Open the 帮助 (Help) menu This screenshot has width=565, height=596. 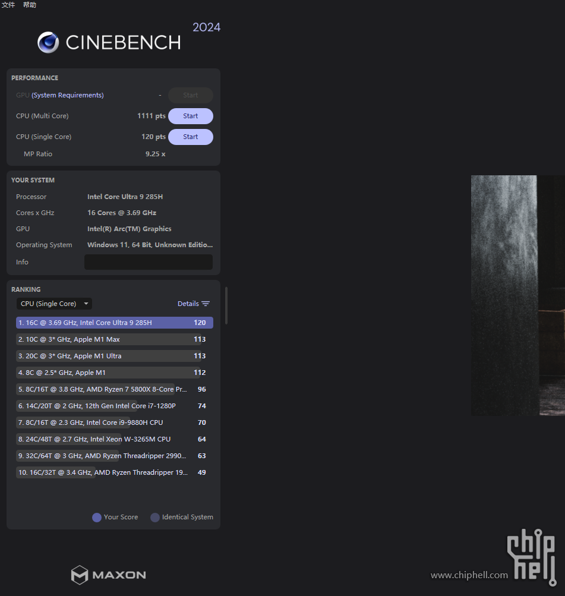[x=29, y=5]
